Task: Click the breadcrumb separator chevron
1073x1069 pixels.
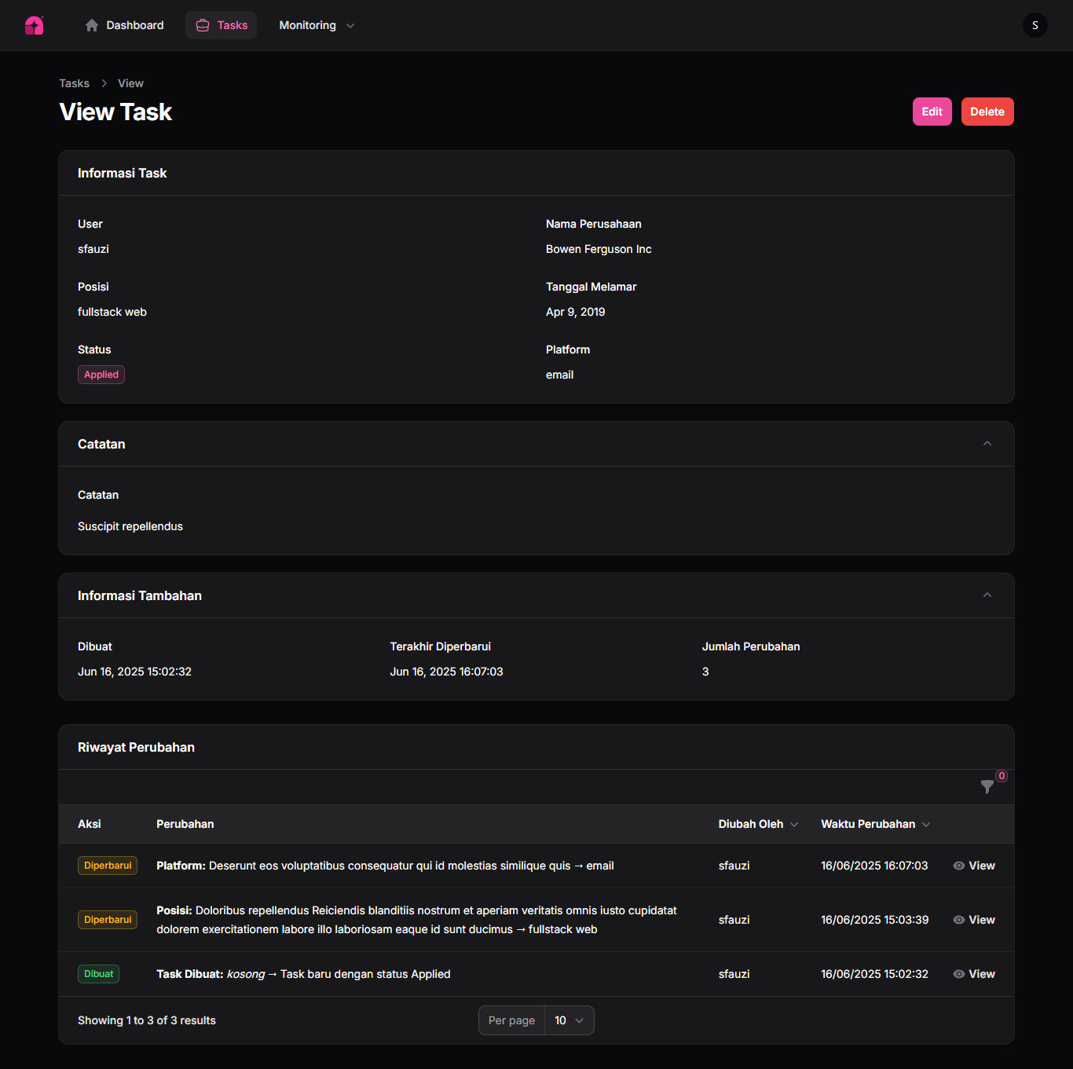Action: [x=104, y=83]
